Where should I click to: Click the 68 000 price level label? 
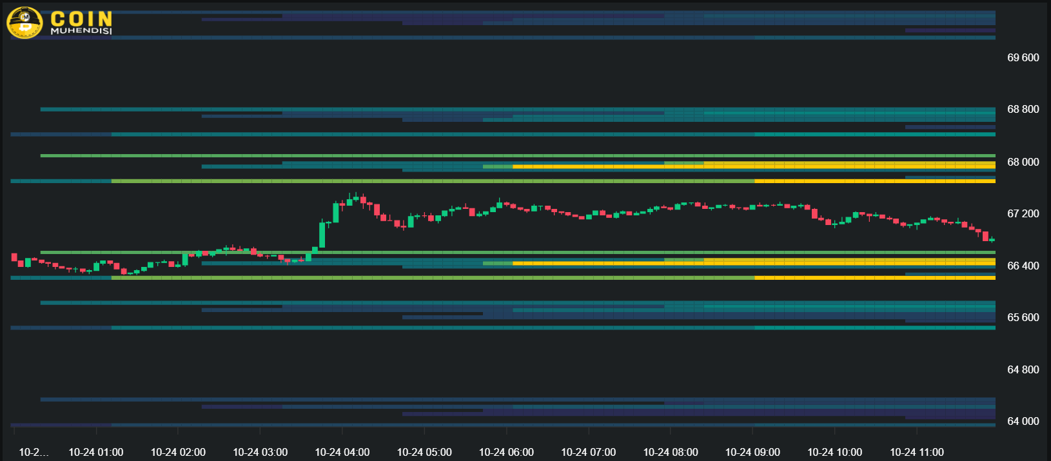1023,162
